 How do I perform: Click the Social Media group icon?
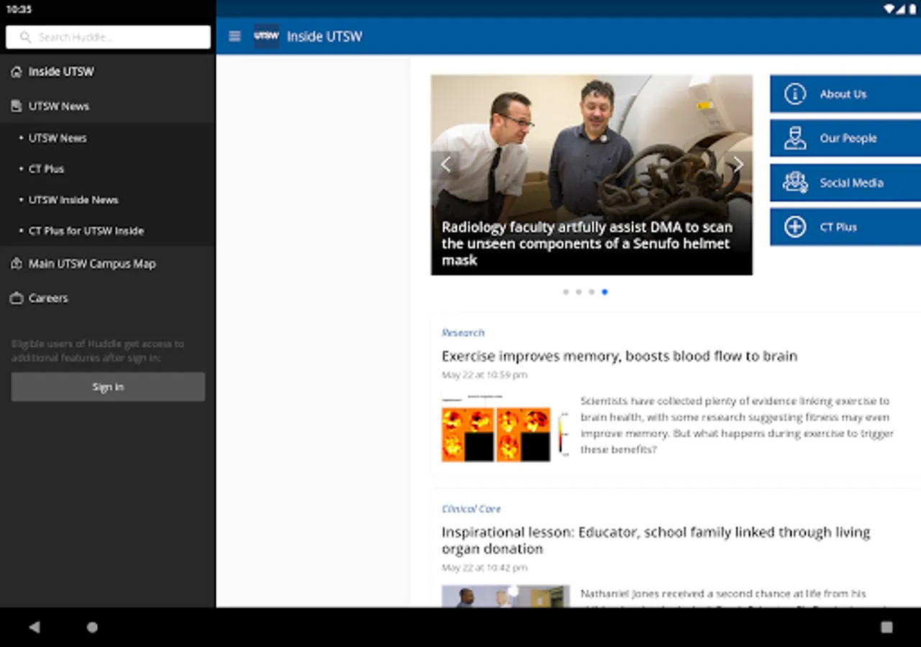coord(795,183)
